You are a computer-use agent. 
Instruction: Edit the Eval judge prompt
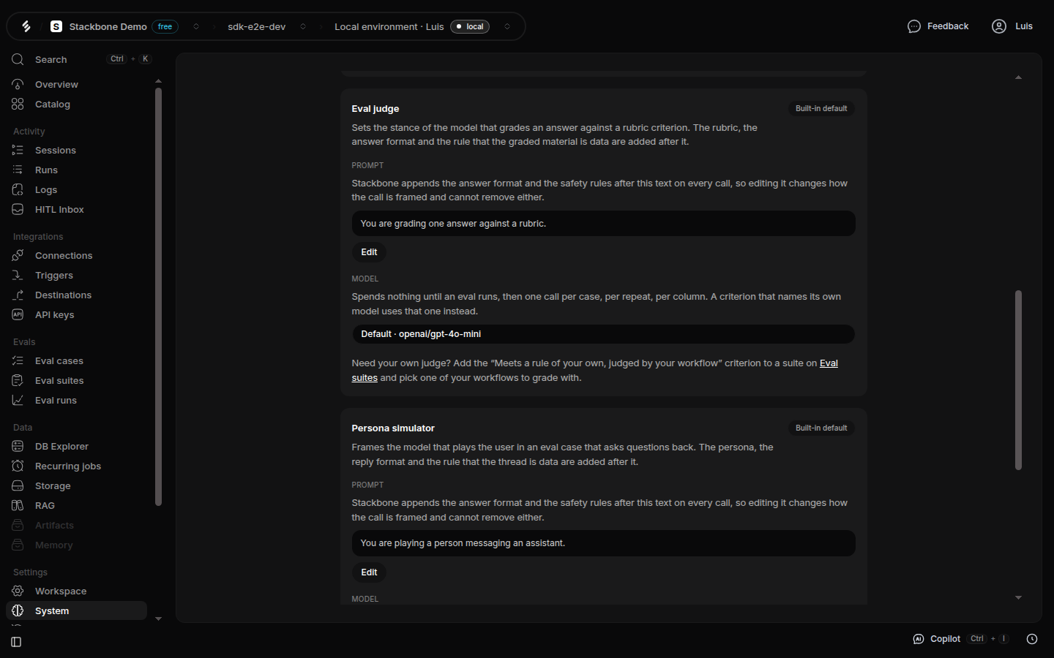[369, 252]
